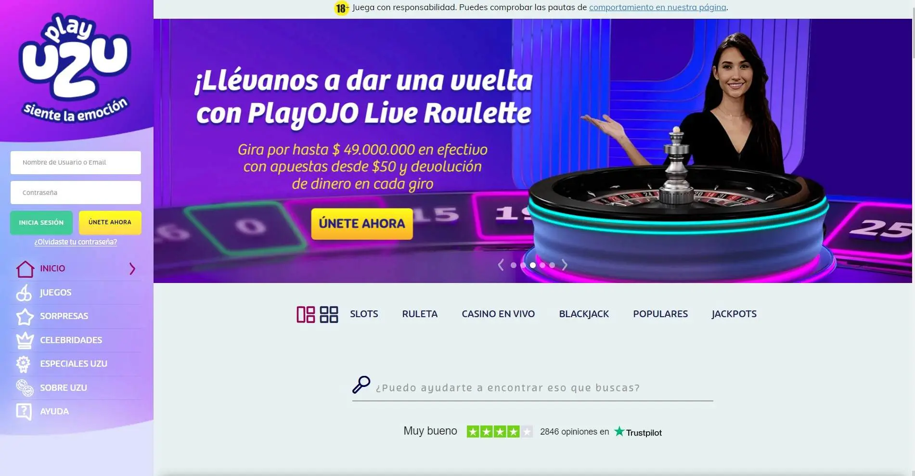
Task: Select the first carousel dot indicator
Action: coord(514,265)
